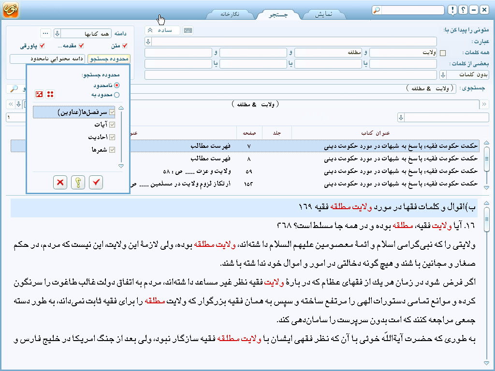Select the محدود به radio button
The width and height of the screenshot is (495, 371).
(116, 95)
